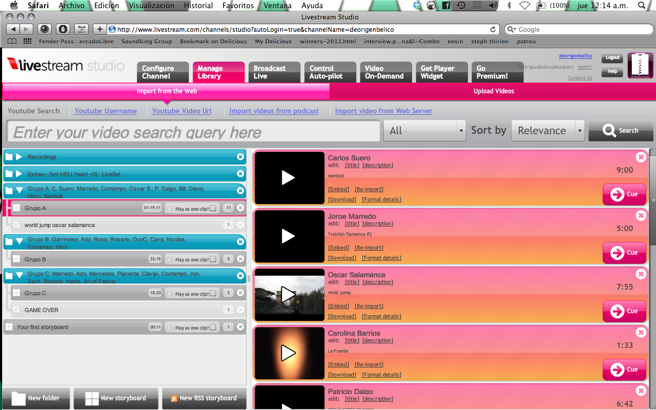Viewport: 656px width, 410px height.
Task: Toggle 'Play as one clip?' on Your first storyboard
Action: tap(213, 327)
